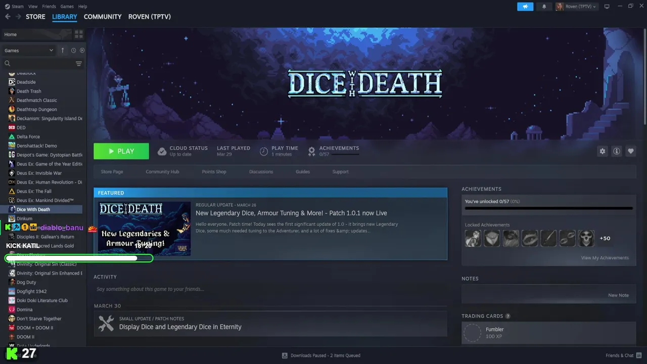Show ready-to-play games filter icon
This screenshot has height=364, width=647.
pyautogui.click(x=82, y=51)
